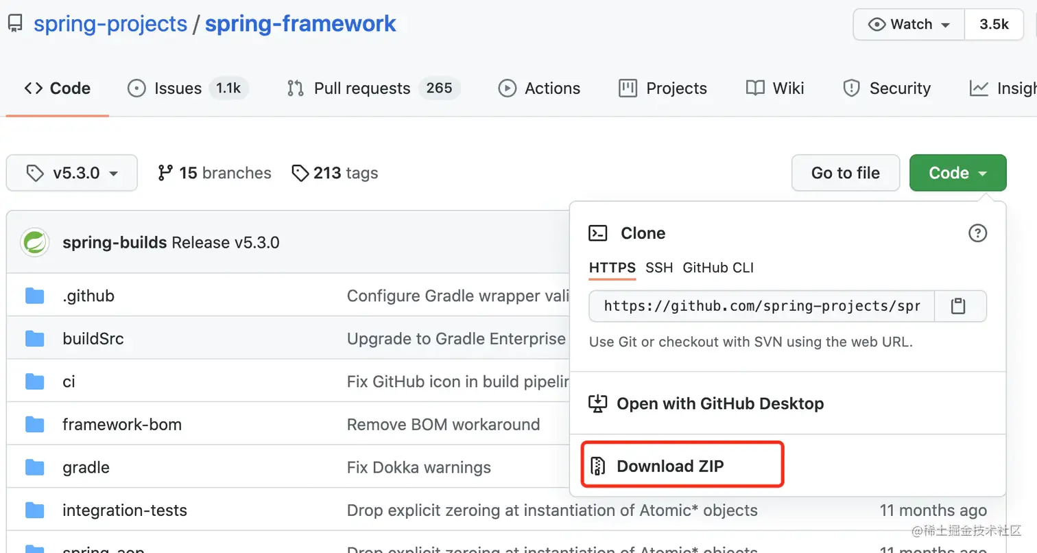Click the Go to file button

pyautogui.click(x=845, y=173)
